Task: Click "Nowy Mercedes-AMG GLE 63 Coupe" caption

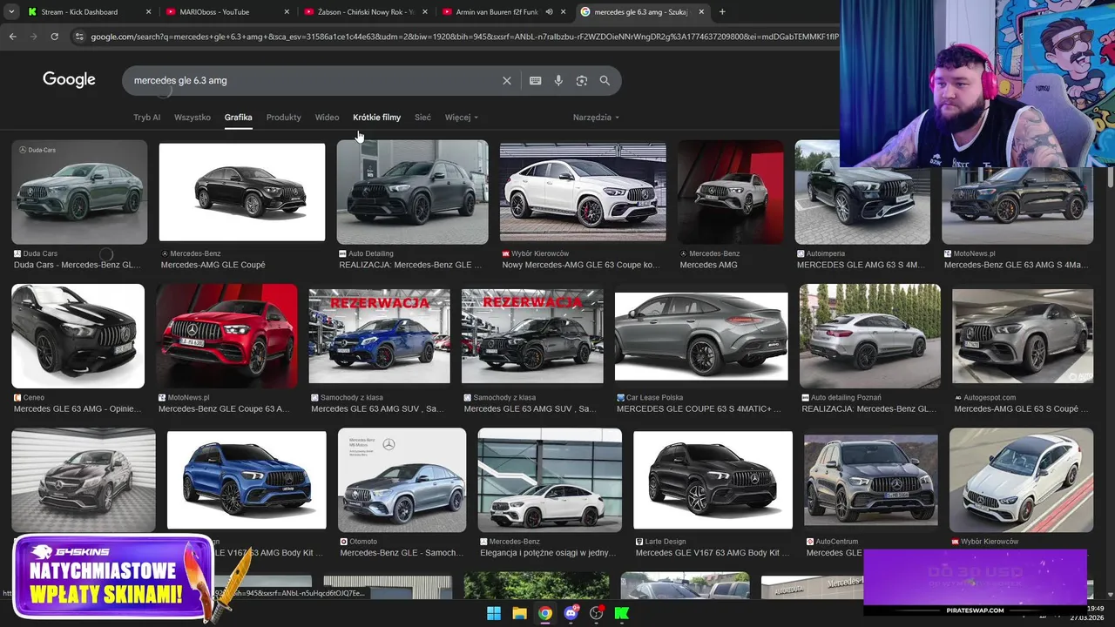Action: point(581,265)
